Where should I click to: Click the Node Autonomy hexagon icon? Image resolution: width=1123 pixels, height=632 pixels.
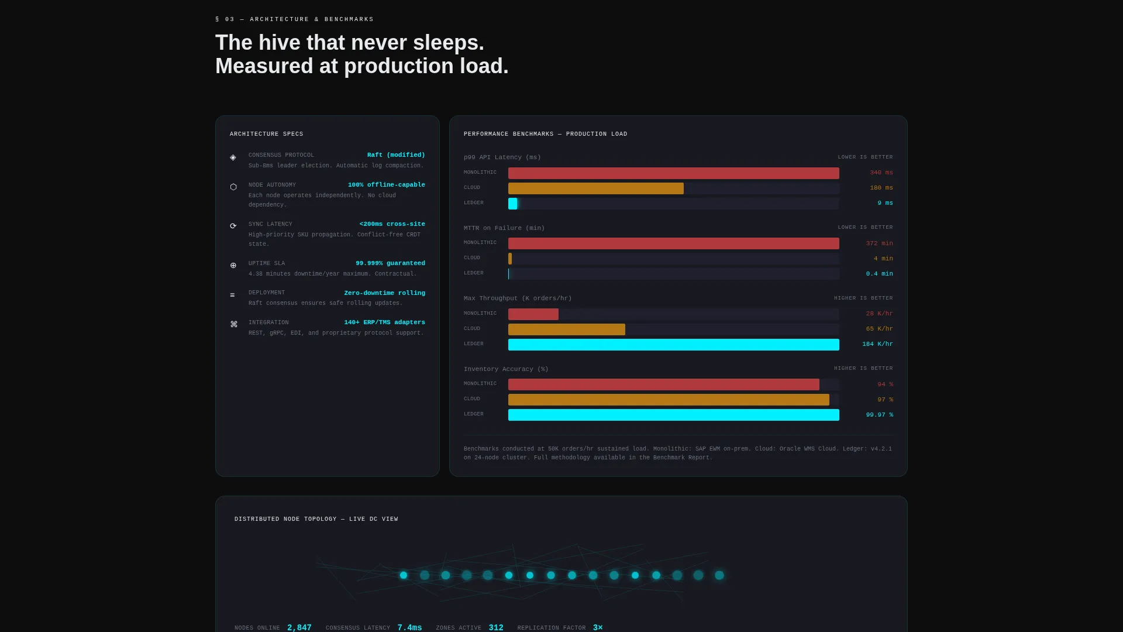(233, 187)
